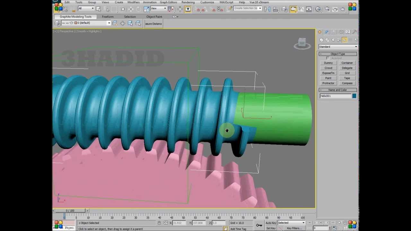Click the Tape helper button
Viewport: 411px width, 231px height.
click(x=347, y=78)
